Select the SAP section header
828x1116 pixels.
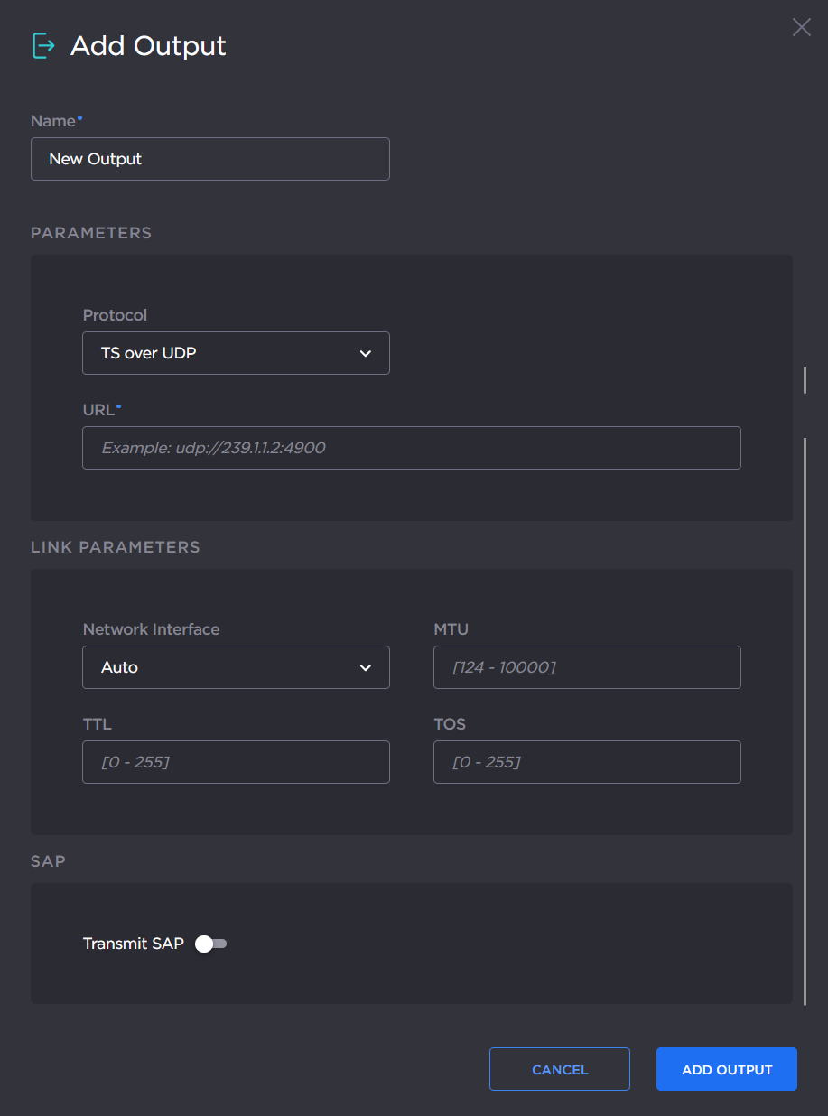tap(47, 860)
